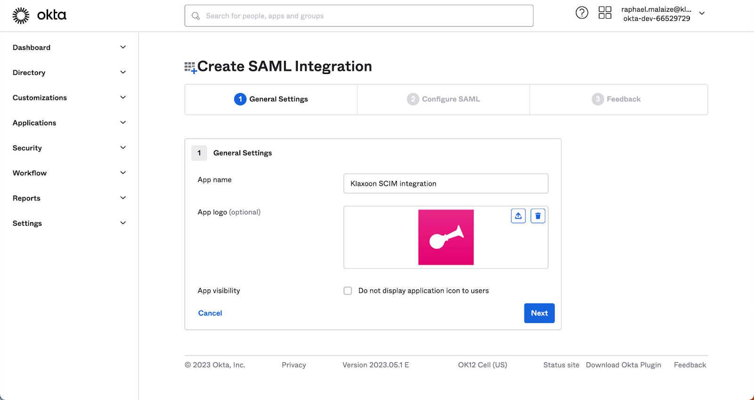754x400 pixels.
Task: Click the Next button
Action: [x=539, y=313]
